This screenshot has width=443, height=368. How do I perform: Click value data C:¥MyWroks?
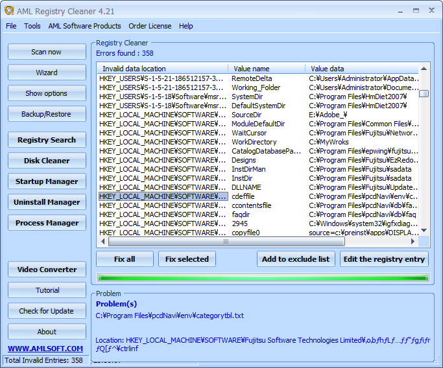[x=329, y=142]
